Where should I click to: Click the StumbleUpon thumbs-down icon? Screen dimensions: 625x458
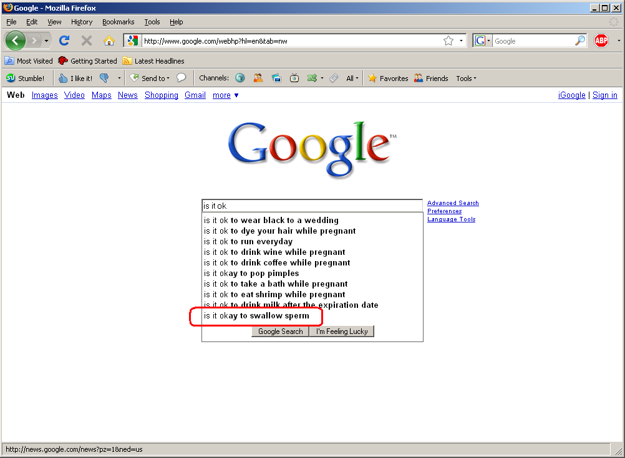pos(104,79)
